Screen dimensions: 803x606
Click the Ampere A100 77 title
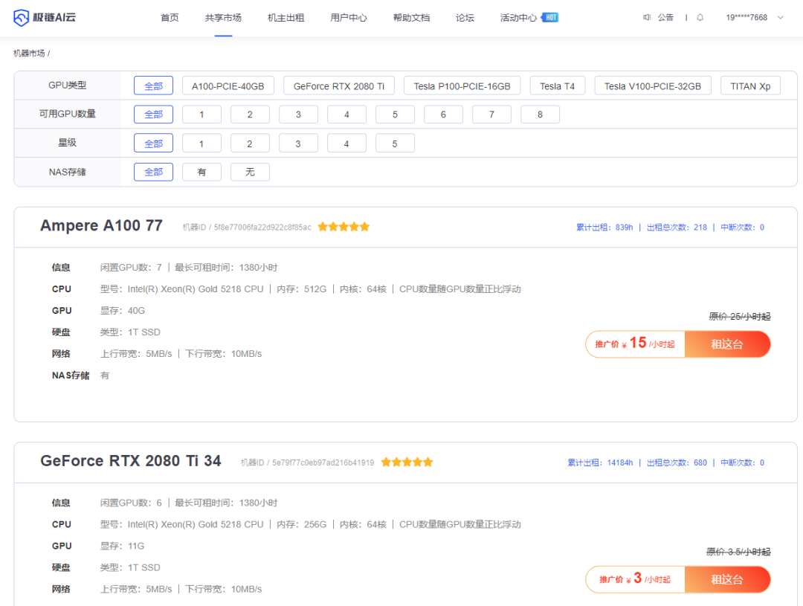click(x=101, y=225)
